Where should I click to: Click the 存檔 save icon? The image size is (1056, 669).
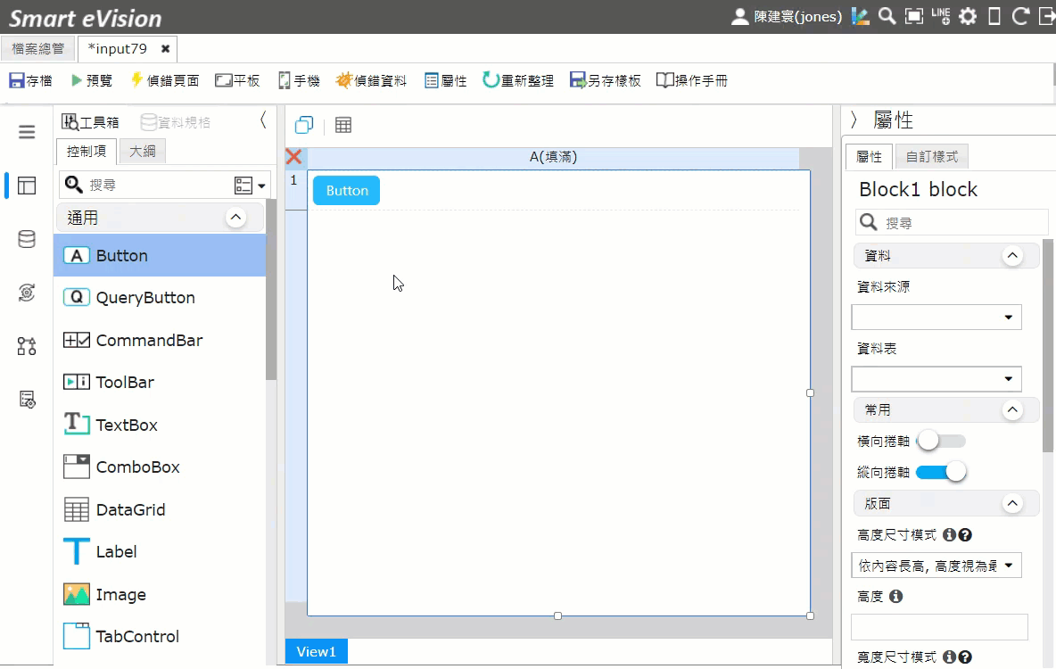(17, 81)
